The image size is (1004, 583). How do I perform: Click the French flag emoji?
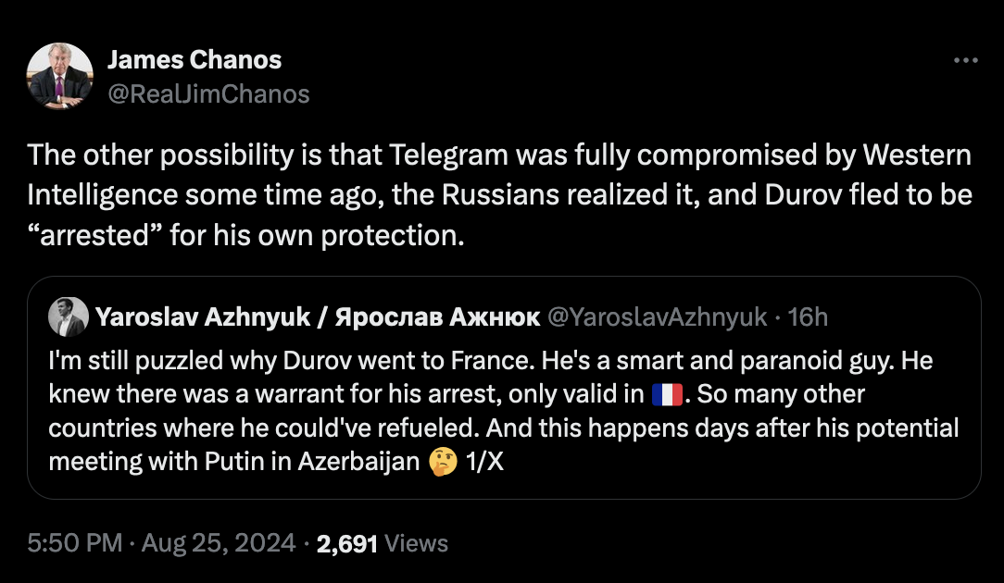(x=668, y=395)
